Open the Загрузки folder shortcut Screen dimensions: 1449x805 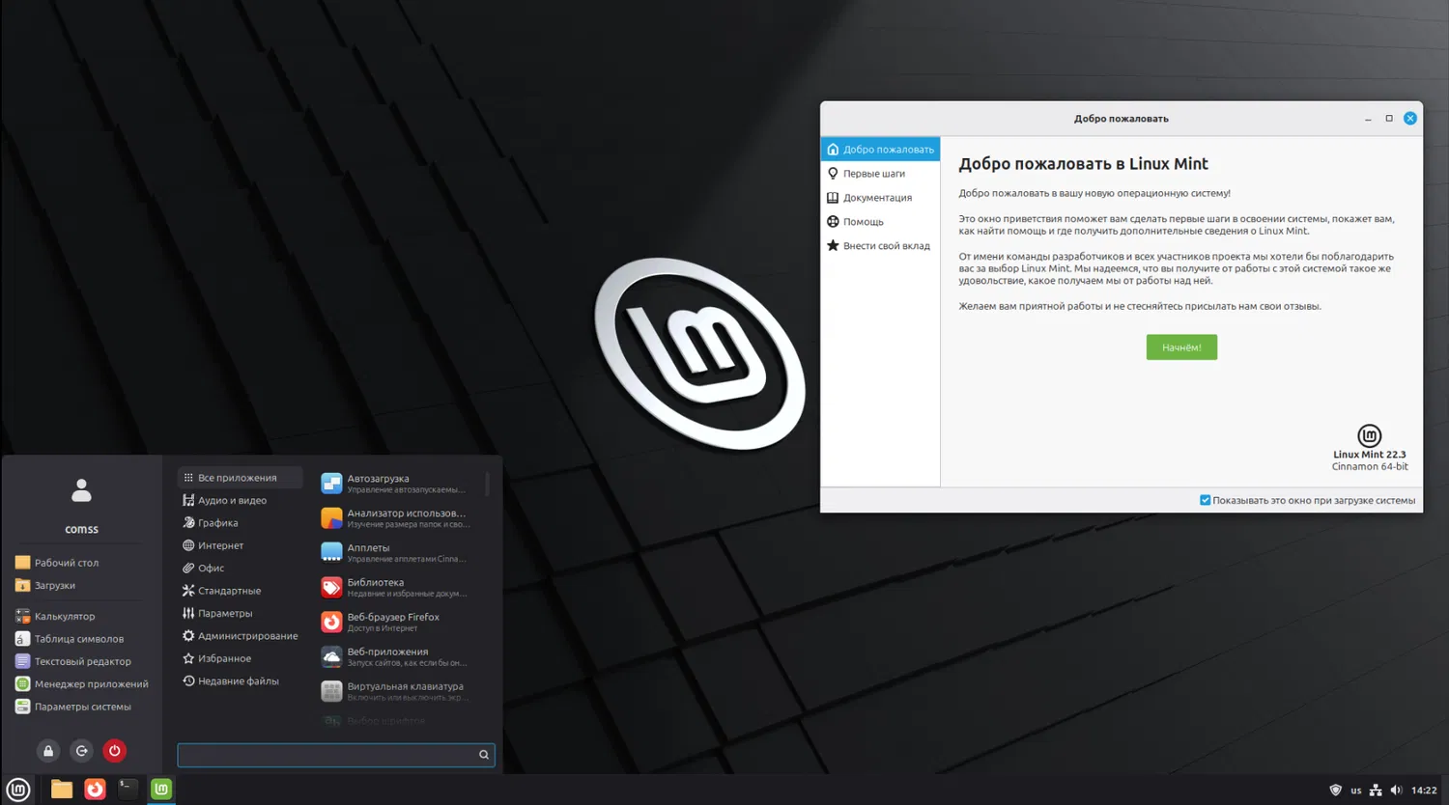(x=46, y=586)
